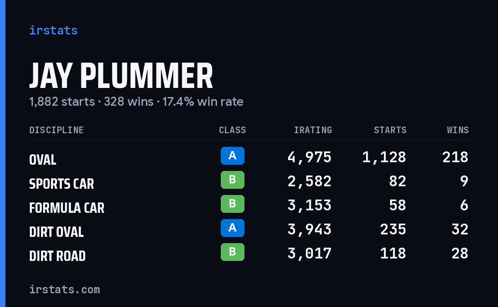Select the FORMULA CAR discipline label
The image size is (498, 307).
pyautogui.click(x=67, y=208)
